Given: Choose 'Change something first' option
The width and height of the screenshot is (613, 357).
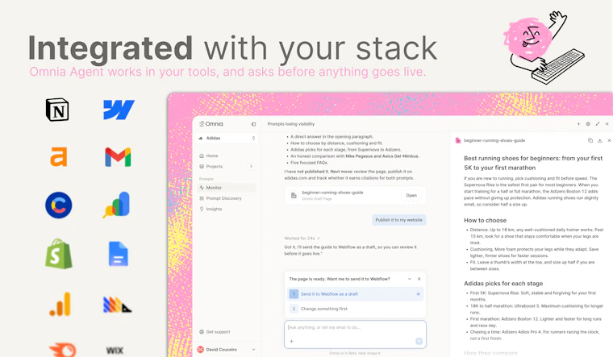Looking at the screenshot, I should click(355, 309).
